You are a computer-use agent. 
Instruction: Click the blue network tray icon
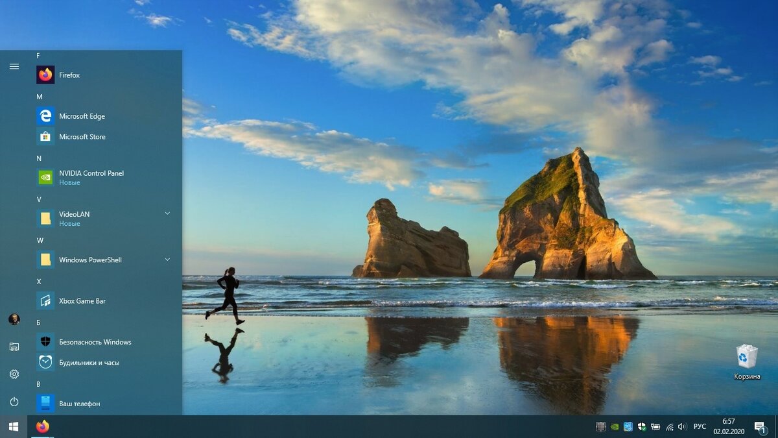[x=628, y=426]
